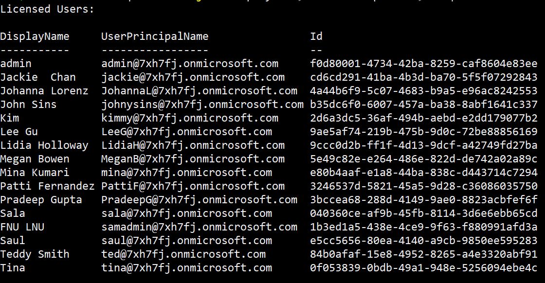Click the Megan Bowen display name
Viewport: 545px width, 283px height.
35,159
